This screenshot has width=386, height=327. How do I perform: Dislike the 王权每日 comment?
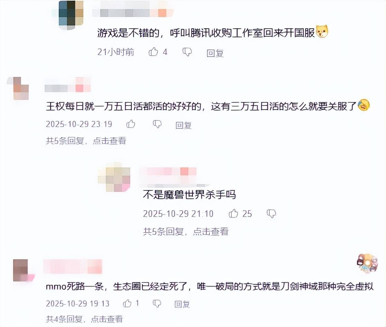click(157, 124)
